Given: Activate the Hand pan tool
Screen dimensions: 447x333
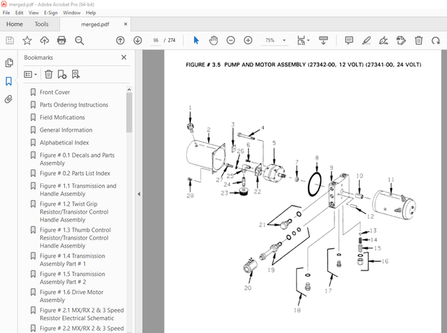Looking at the screenshot, I should 213,40.
